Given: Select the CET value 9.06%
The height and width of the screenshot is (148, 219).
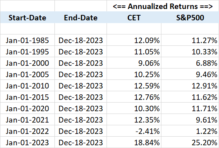Looking at the screenshot, I should point(134,63).
